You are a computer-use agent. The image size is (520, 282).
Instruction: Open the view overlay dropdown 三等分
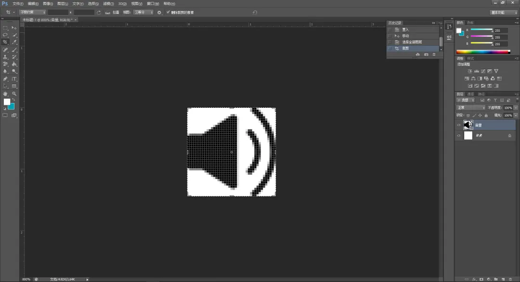coord(143,12)
